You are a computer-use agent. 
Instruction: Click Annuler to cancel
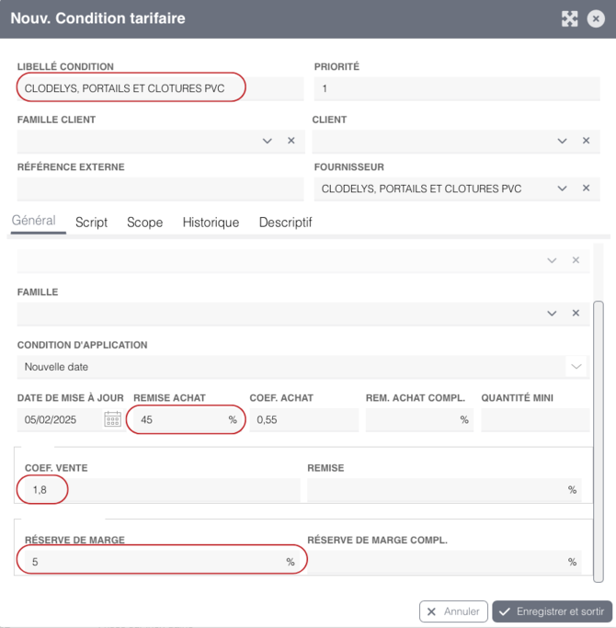pyautogui.click(x=453, y=611)
